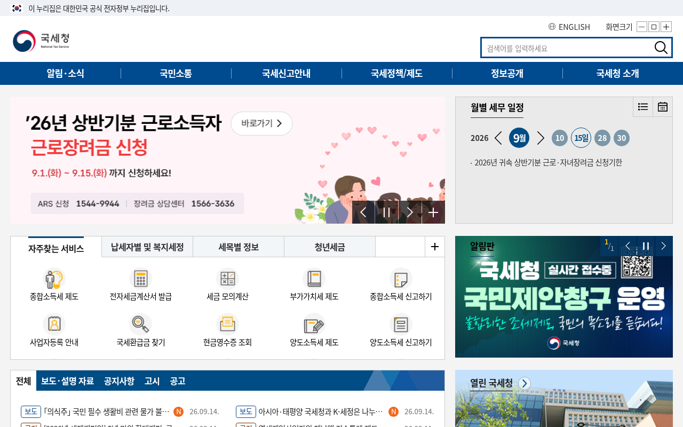Switch site to ENGLISH

pyautogui.click(x=569, y=27)
